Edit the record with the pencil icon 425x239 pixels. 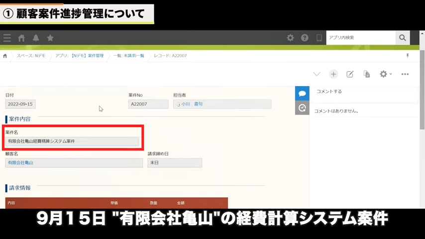point(350,74)
